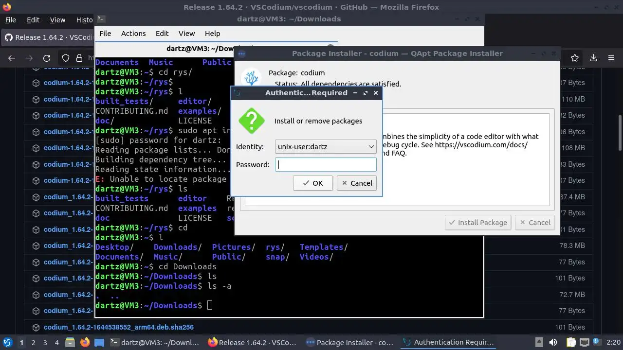Viewport: 623px width, 350px height.
Task: Click the terminal prompt line ~/Downloads$
Action: point(154,305)
